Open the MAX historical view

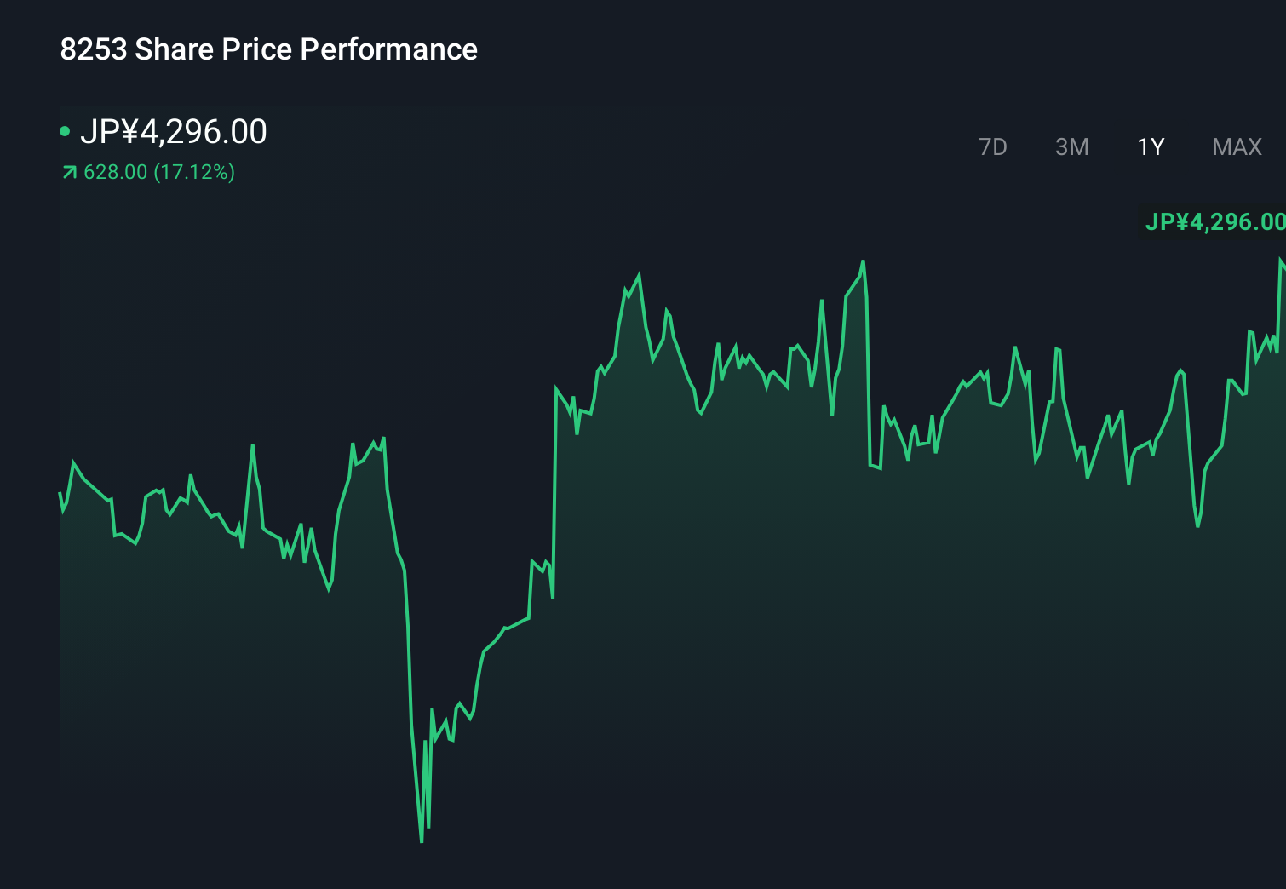pos(1236,146)
